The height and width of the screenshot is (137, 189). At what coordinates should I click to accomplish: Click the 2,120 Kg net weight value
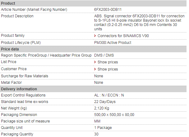point(101,108)
